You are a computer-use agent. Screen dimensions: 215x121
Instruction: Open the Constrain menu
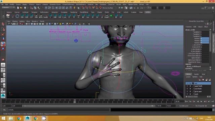[x=103, y=4]
